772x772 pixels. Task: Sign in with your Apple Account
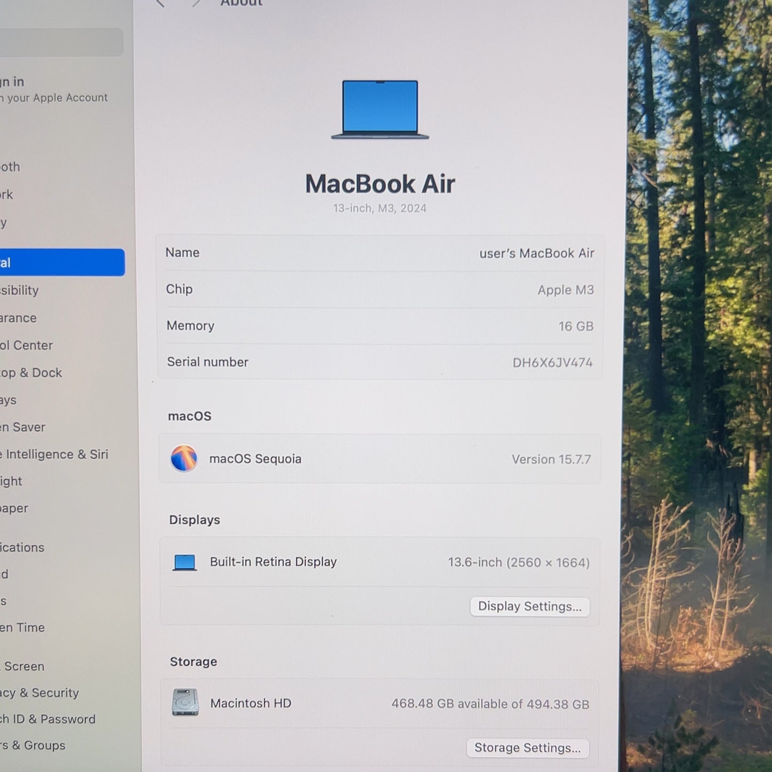(x=53, y=89)
